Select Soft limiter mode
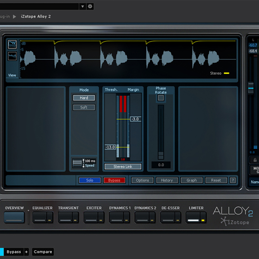This screenshot has width=259, height=259. (84, 107)
